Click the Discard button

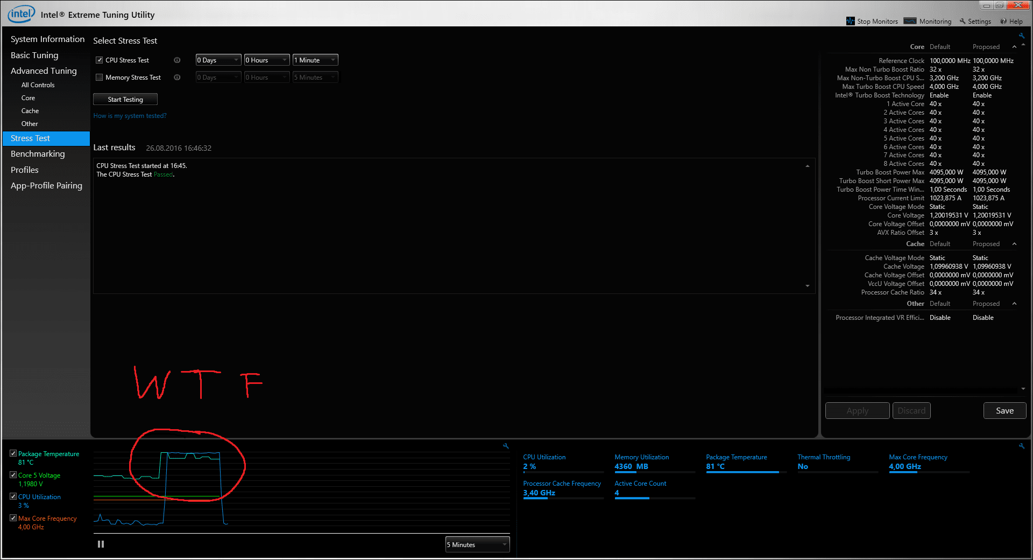coord(911,411)
